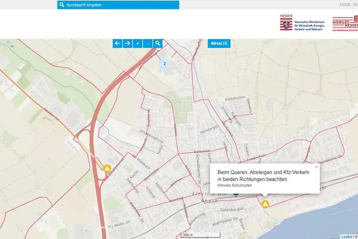Close the Hinweis Schulrouten popup

(316, 167)
